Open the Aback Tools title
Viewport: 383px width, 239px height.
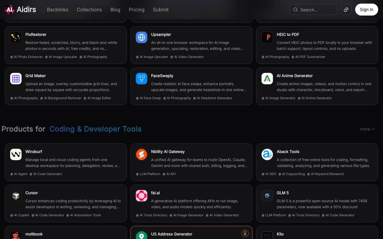pos(288,152)
